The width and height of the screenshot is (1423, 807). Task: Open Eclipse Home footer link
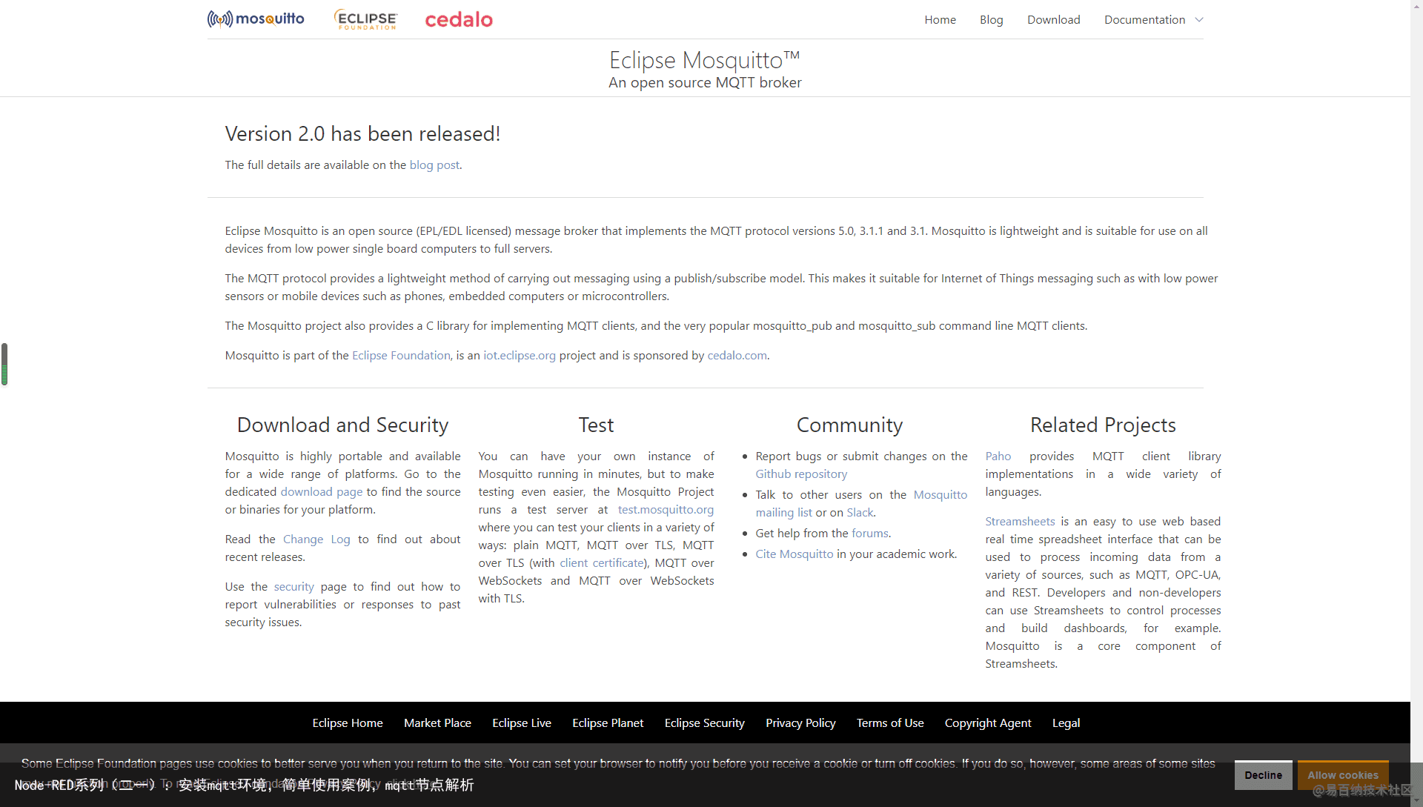coord(348,723)
